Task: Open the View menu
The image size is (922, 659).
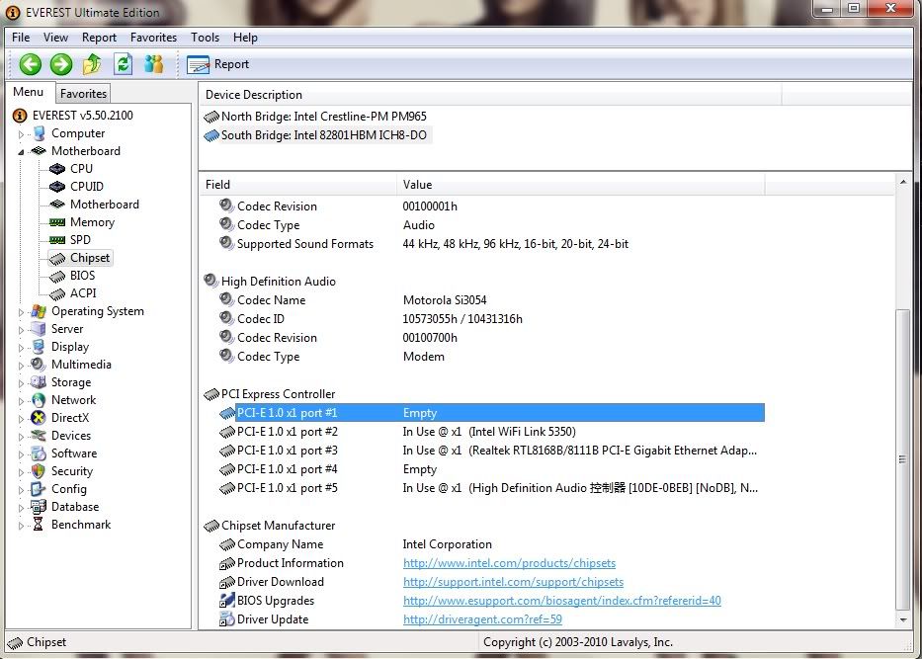Action: pos(56,37)
